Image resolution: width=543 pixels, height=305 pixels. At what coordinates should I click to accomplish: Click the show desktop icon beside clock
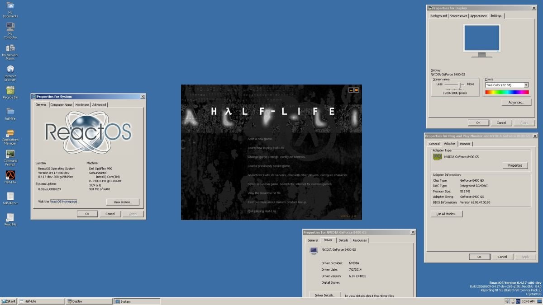[x=539, y=301]
